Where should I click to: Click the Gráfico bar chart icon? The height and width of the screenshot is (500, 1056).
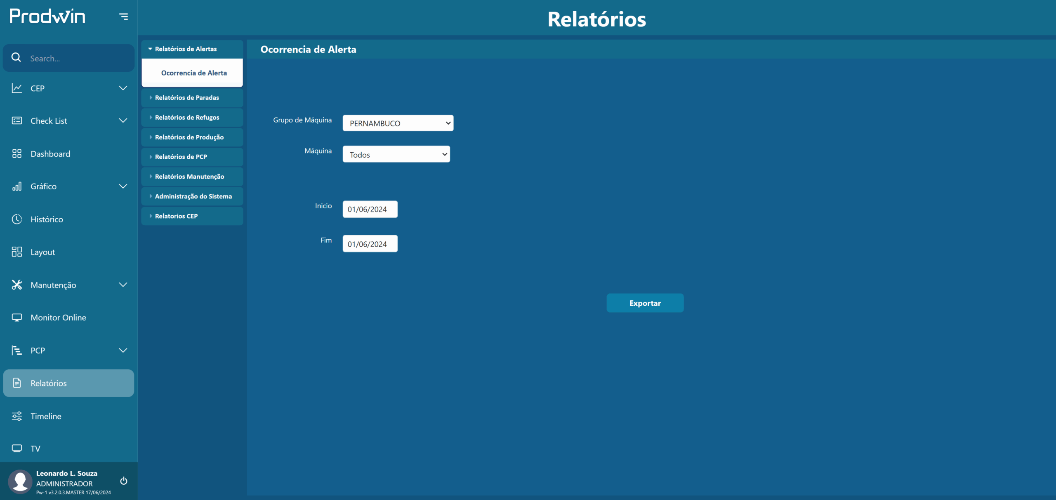(16, 186)
